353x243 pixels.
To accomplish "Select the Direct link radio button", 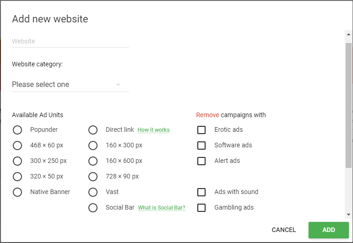I will (93, 130).
